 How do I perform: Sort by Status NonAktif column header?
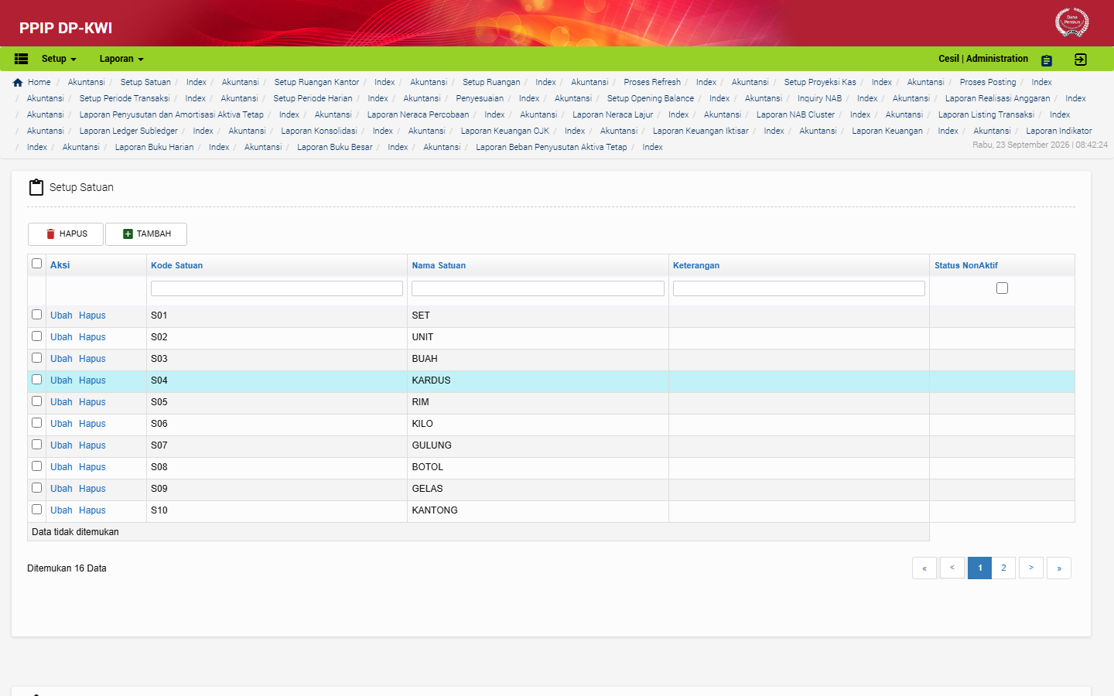966,265
